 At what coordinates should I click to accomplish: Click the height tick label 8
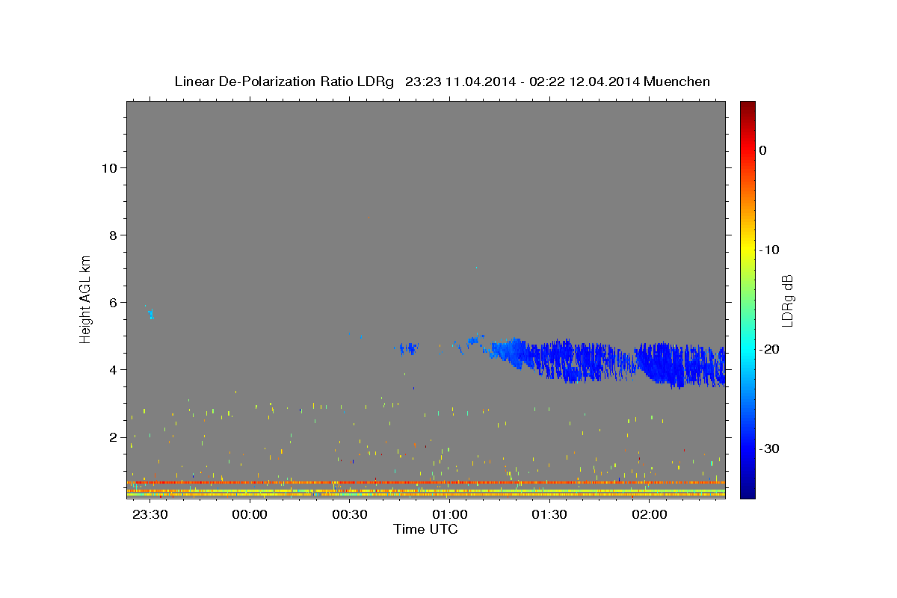point(113,235)
